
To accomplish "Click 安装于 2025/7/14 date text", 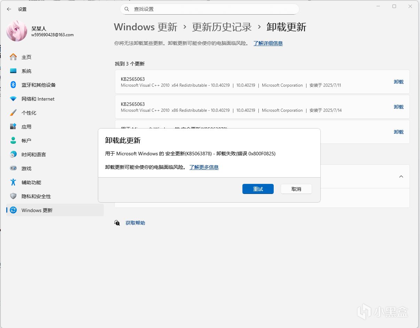I will tap(326, 110).
